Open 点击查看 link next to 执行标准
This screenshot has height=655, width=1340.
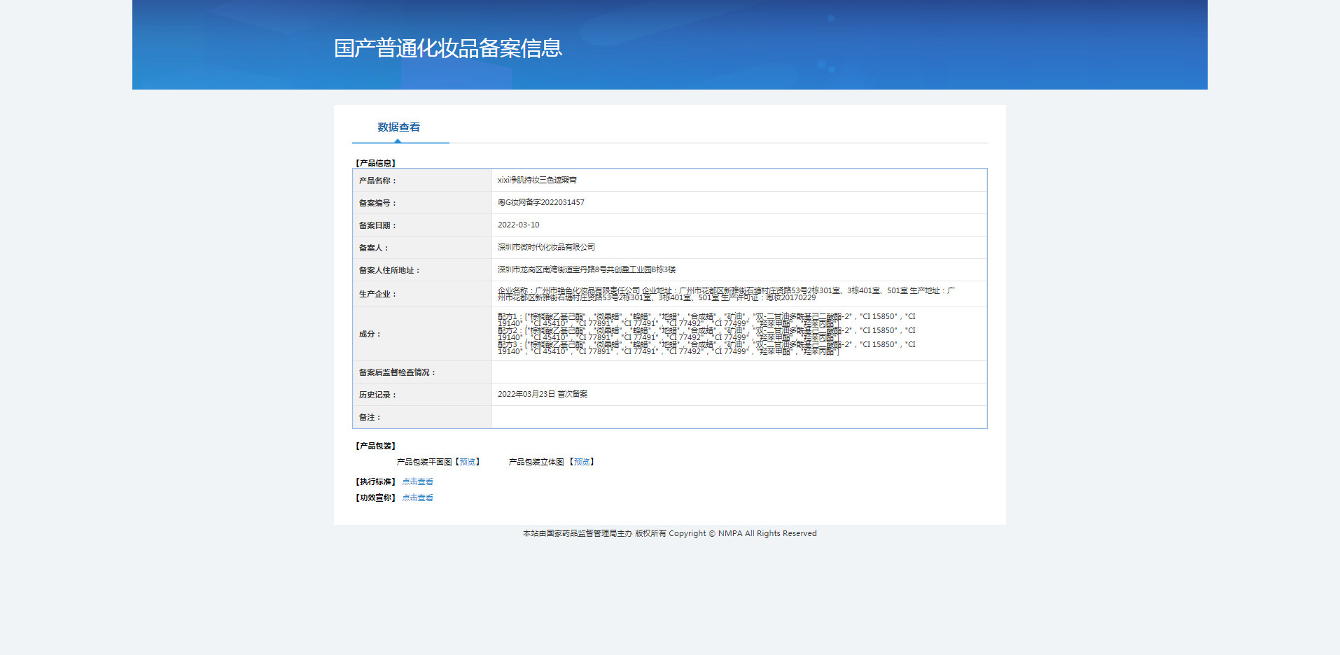coord(418,481)
